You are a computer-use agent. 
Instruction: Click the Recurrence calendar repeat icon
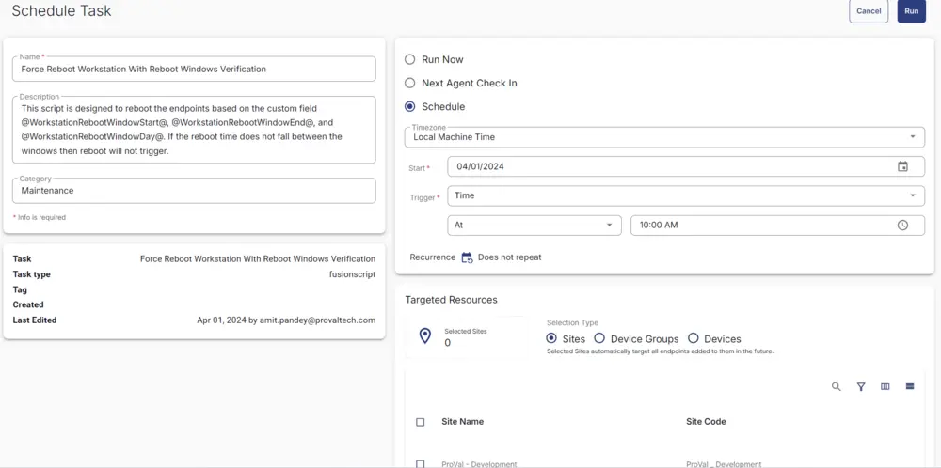(x=467, y=257)
